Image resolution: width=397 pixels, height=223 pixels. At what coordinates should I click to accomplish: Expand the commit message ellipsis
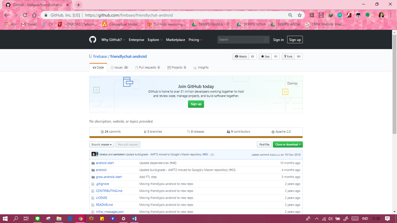212,154
